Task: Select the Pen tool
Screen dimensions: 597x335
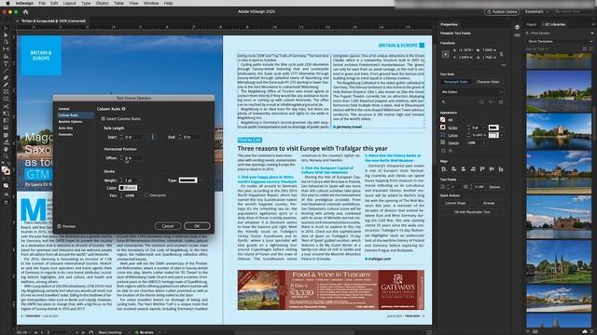Action: pos(6,77)
